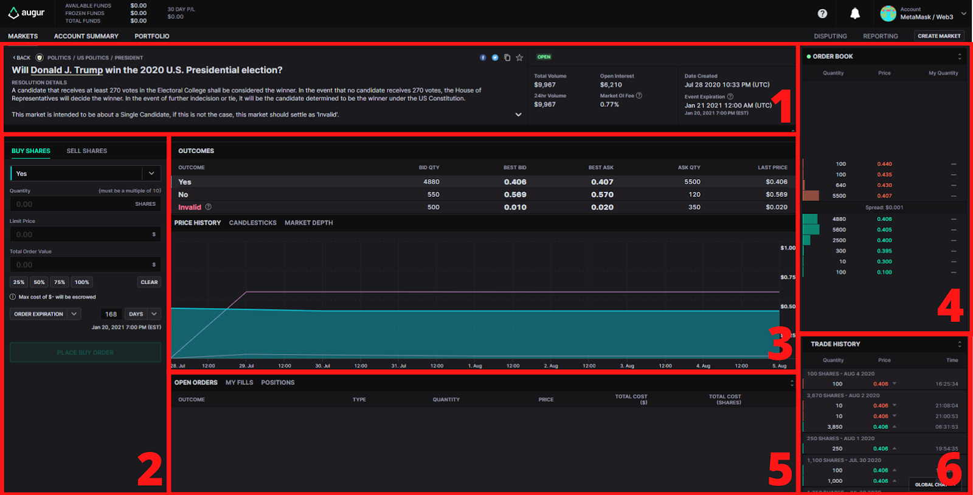The image size is (973, 495).
Task: Click the 0.407 ask in order book
Action: (x=884, y=196)
